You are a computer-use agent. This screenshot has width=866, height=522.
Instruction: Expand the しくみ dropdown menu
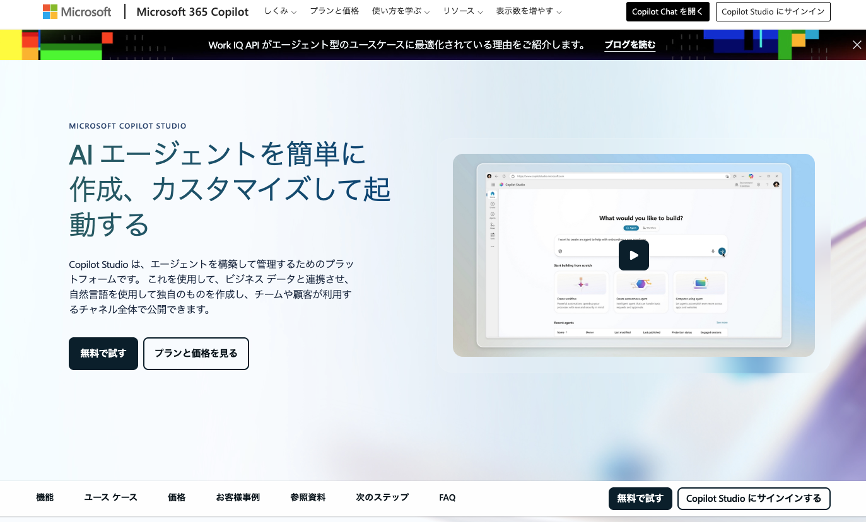[279, 11]
